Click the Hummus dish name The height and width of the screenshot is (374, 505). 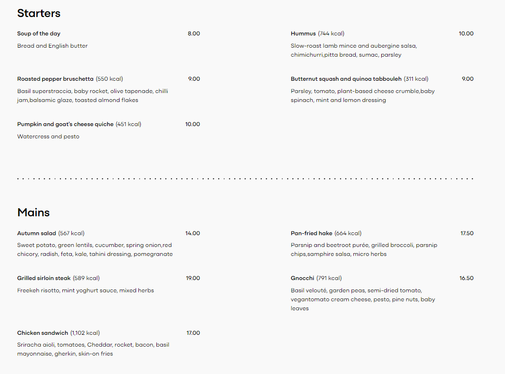[303, 34]
